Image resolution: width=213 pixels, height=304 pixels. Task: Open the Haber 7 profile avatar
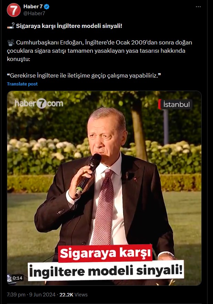click(14, 10)
